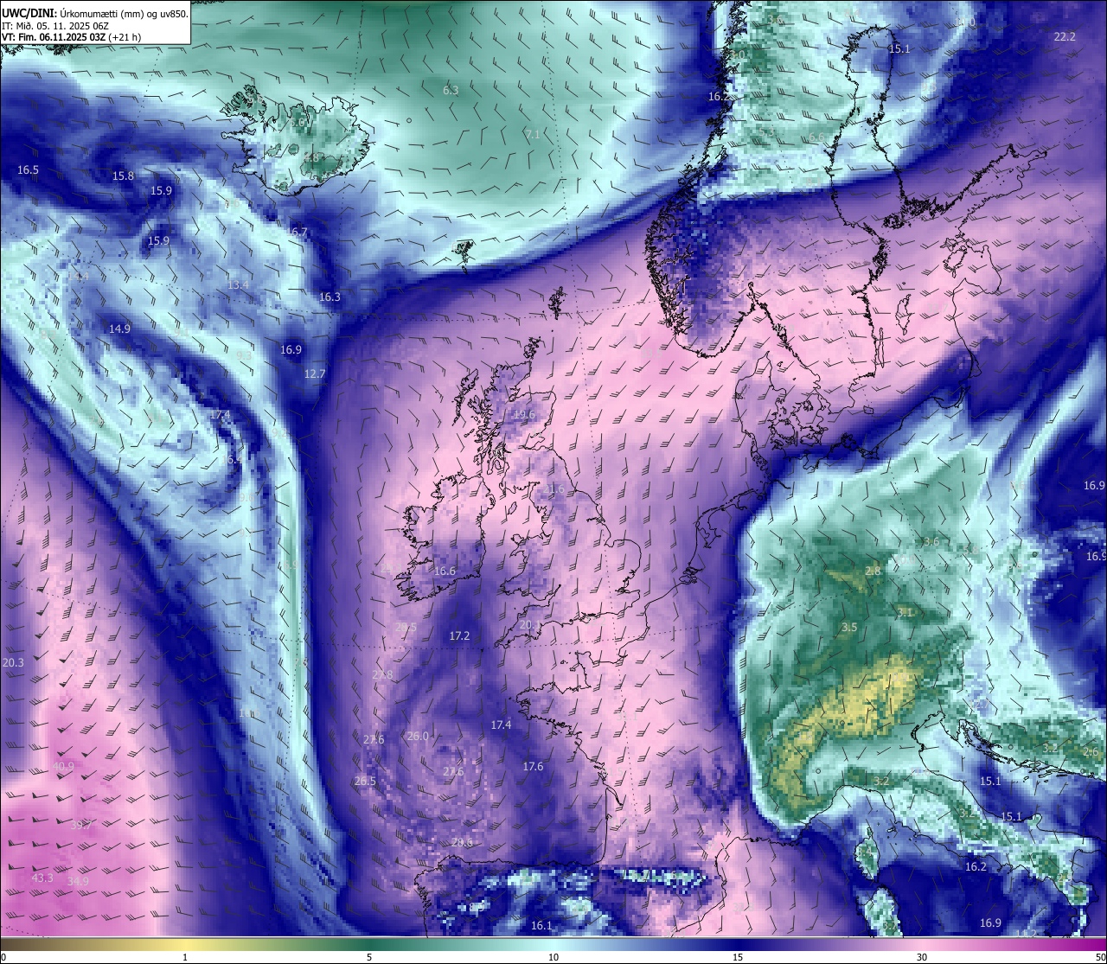
Task: Click the 16.5 value label
Action: [x=28, y=169]
